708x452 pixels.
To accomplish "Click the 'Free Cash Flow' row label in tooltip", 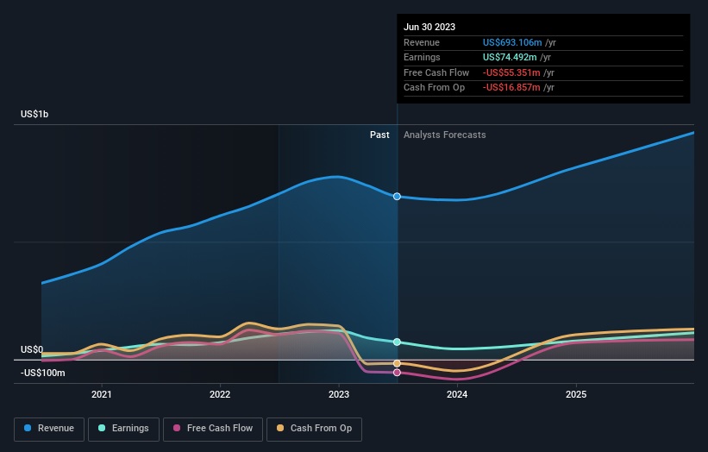I will [436, 72].
